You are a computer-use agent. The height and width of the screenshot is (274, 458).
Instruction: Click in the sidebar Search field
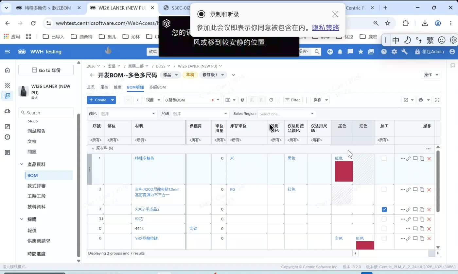pos(46,113)
